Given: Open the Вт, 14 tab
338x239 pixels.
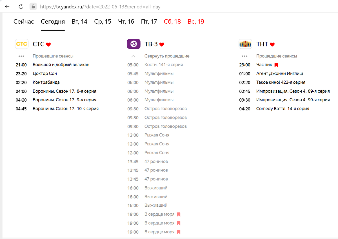Looking at the screenshot, I should 79,22.
